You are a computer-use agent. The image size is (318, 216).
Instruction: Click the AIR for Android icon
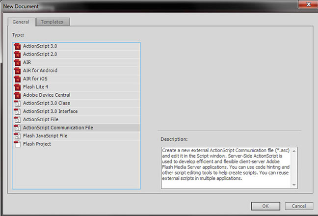point(17,71)
